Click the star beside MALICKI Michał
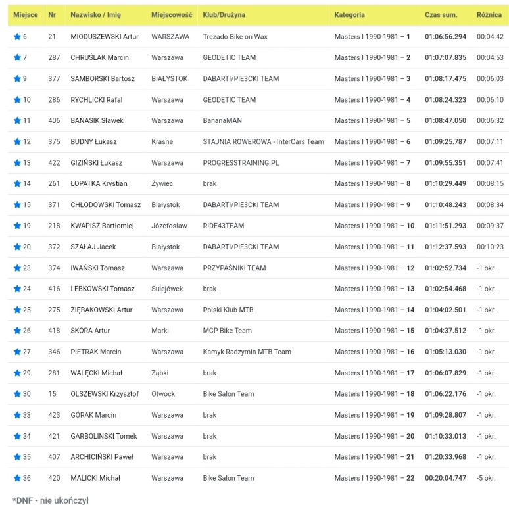The width and height of the screenshot is (509, 505). (x=17, y=478)
